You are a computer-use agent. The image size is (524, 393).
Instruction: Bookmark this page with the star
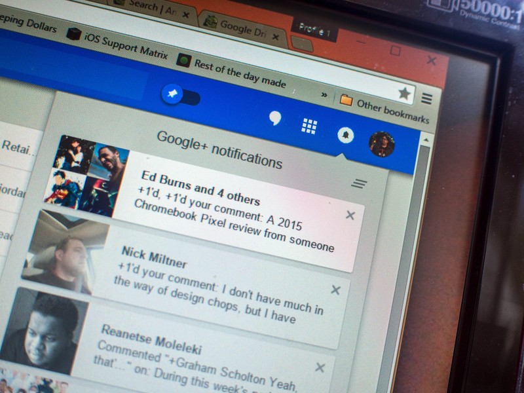click(x=404, y=93)
